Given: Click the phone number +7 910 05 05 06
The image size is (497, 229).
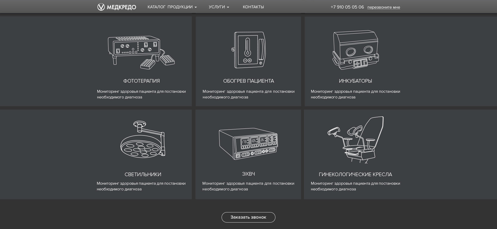Looking at the screenshot, I should click(347, 7).
